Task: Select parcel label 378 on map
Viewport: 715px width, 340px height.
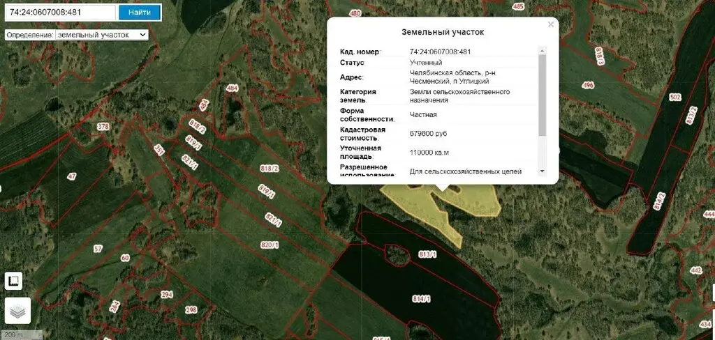Action: (103, 127)
